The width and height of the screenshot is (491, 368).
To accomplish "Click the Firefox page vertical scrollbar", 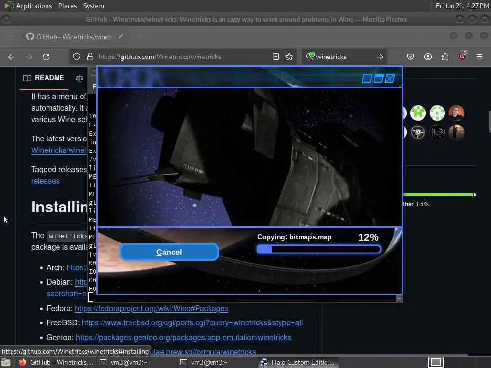I will point(489,122).
